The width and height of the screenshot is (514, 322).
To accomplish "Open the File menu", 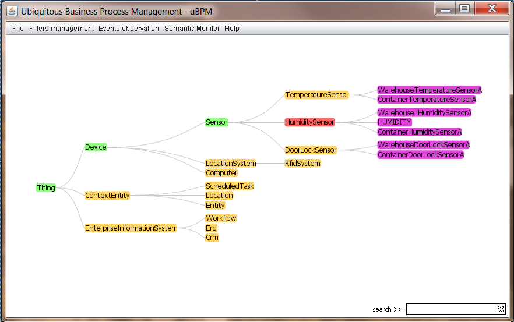I will click(x=18, y=29).
